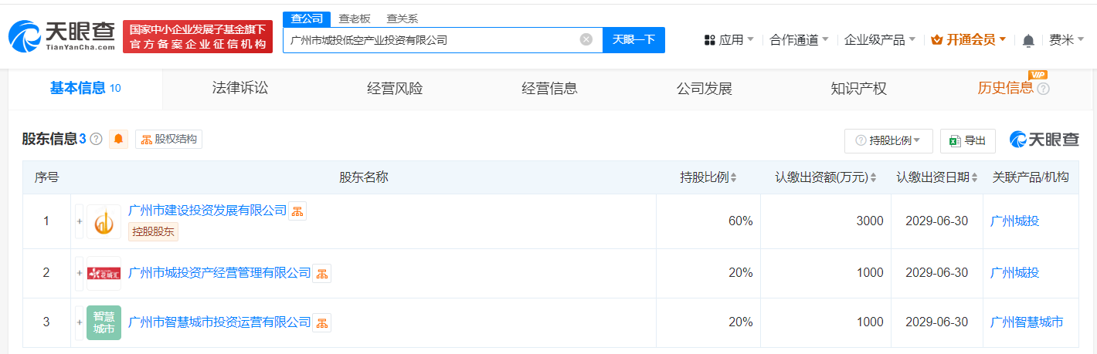
Task: Open equity structure icon next to 广州市城投资产经营管理有限公司
Action: (x=321, y=273)
